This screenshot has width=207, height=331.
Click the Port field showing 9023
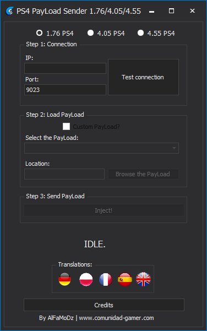tap(65, 90)
